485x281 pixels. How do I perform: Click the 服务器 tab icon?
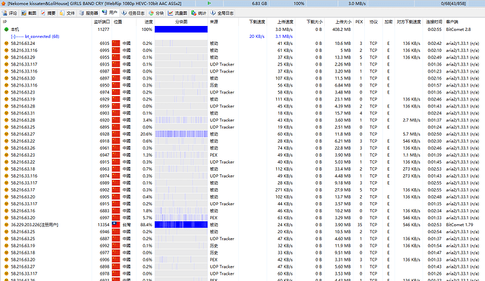[82, 13]
